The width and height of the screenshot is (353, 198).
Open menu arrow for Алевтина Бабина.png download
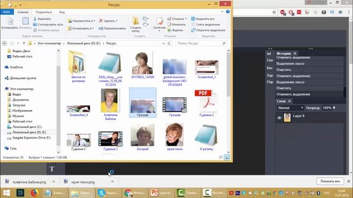(54, 182)
